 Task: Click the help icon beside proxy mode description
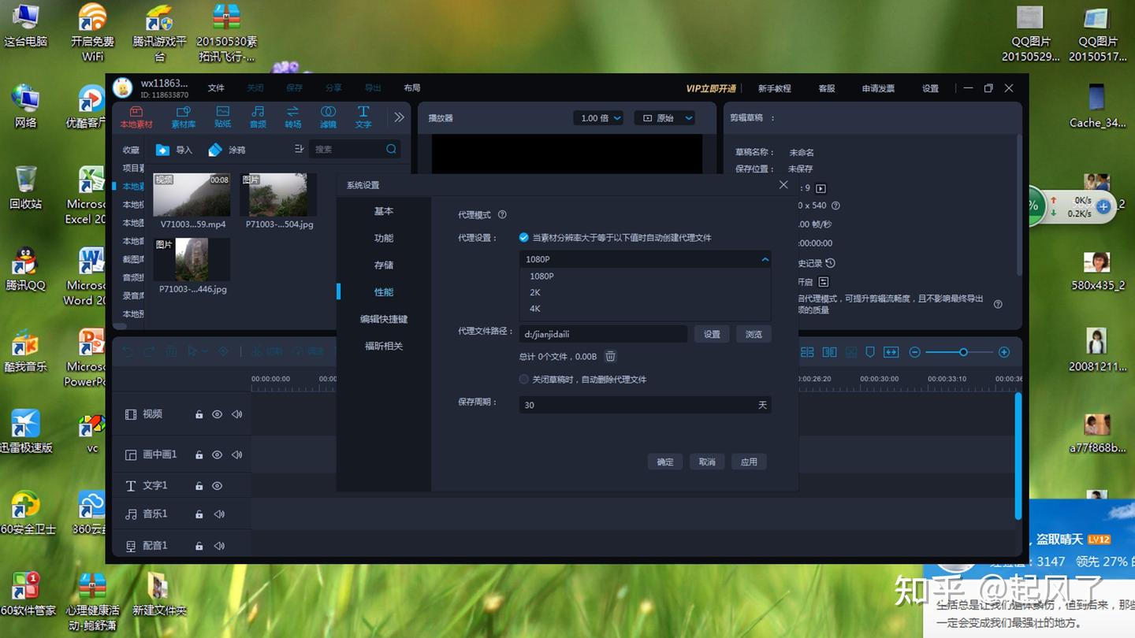click(x=998, y=304)
